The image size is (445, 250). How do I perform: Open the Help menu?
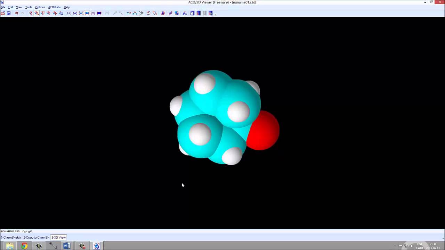point(67,7)
